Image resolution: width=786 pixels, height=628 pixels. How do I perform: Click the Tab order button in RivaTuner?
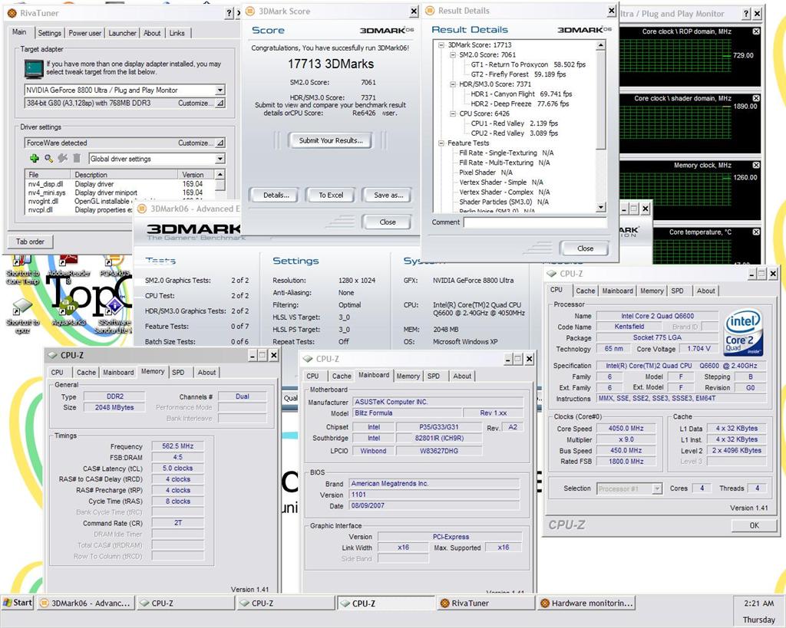[30, 242]
